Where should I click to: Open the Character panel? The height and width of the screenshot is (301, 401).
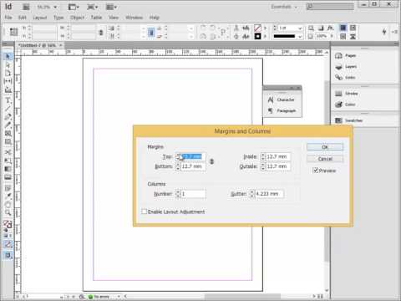pyautogui.click(x=282, y=99)
